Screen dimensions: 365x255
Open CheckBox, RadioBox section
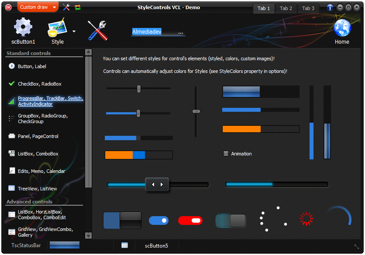[40, 84]
